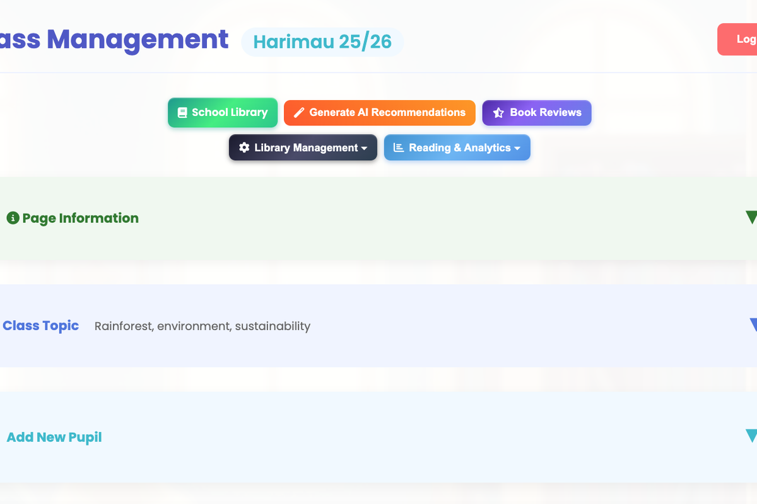The image size is (757, 504).
Task: Open the Library Management dropdown caret
Action: pyautogui.click(x=364, y=149)
